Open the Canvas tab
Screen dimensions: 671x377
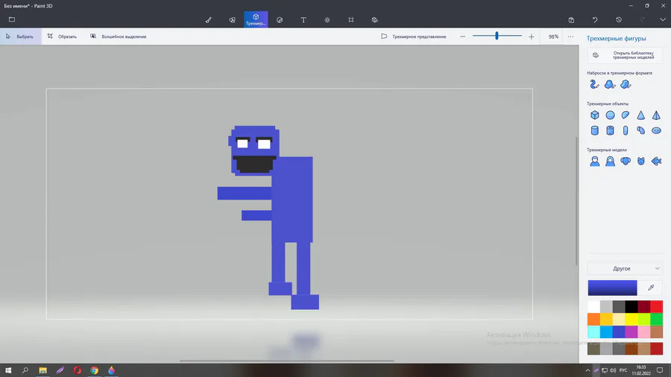(351, 19)
